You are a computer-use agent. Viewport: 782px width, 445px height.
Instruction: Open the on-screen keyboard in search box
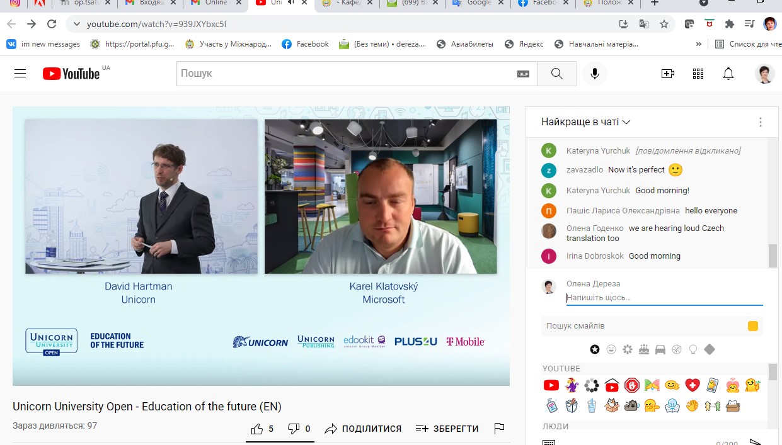coord(523,74)
